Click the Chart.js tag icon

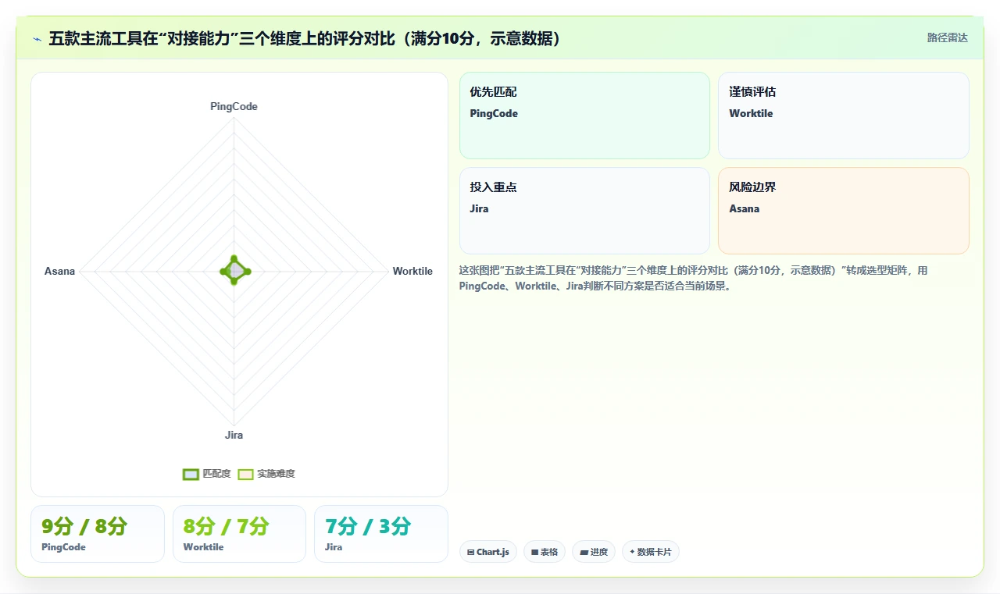(x=470, y=552)
